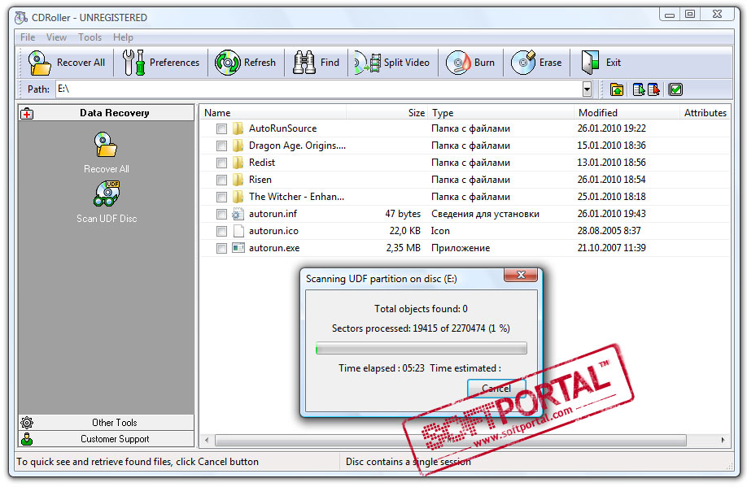The width and height of the screenshot is (747, 487).
Task: Click the status bar Cancel button hint text
Action: coord(138,462)
